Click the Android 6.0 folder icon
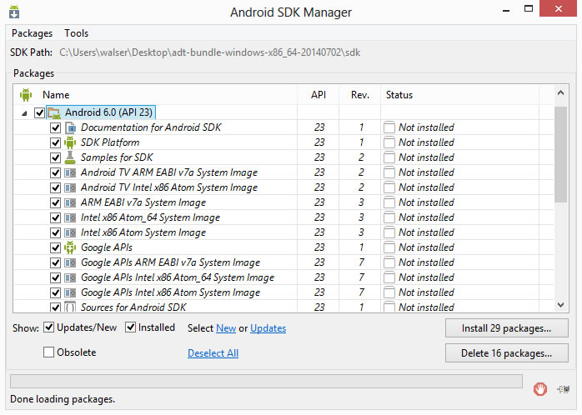The image size is (582, 415). (x=54, y=112)
